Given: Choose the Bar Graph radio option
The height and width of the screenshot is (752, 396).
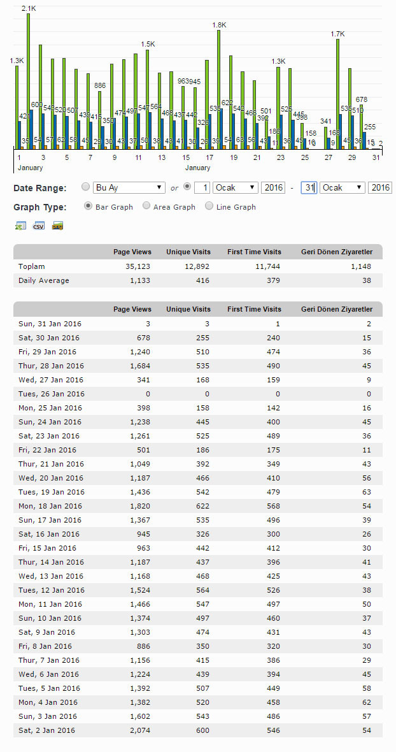Looking at the screenshot, I should pos(88,206).
